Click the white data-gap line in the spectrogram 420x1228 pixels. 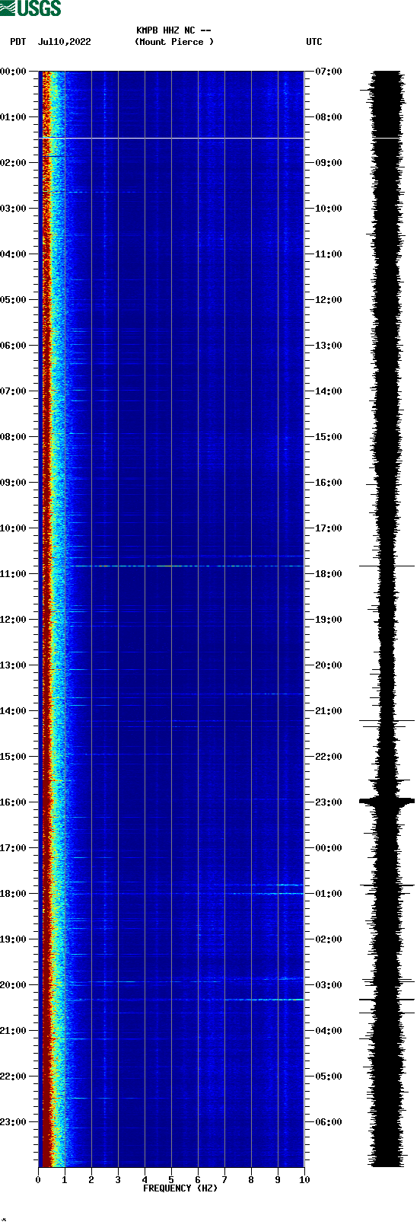[171, 138]
